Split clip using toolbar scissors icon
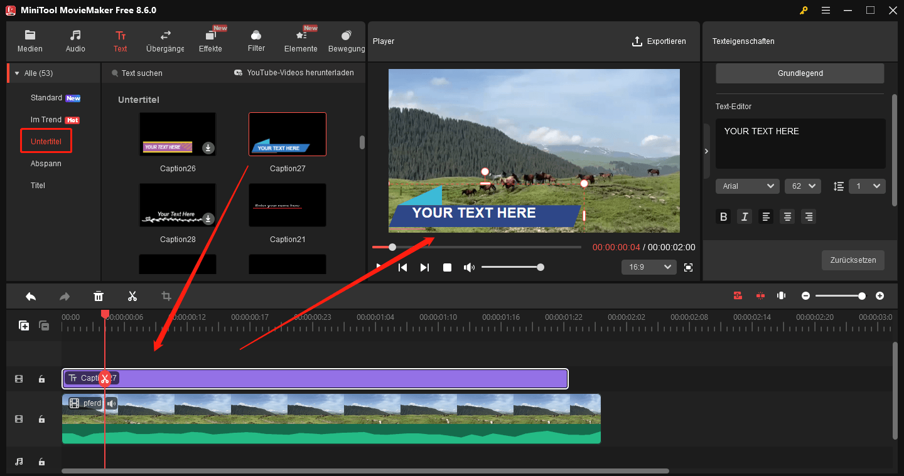 132,296
